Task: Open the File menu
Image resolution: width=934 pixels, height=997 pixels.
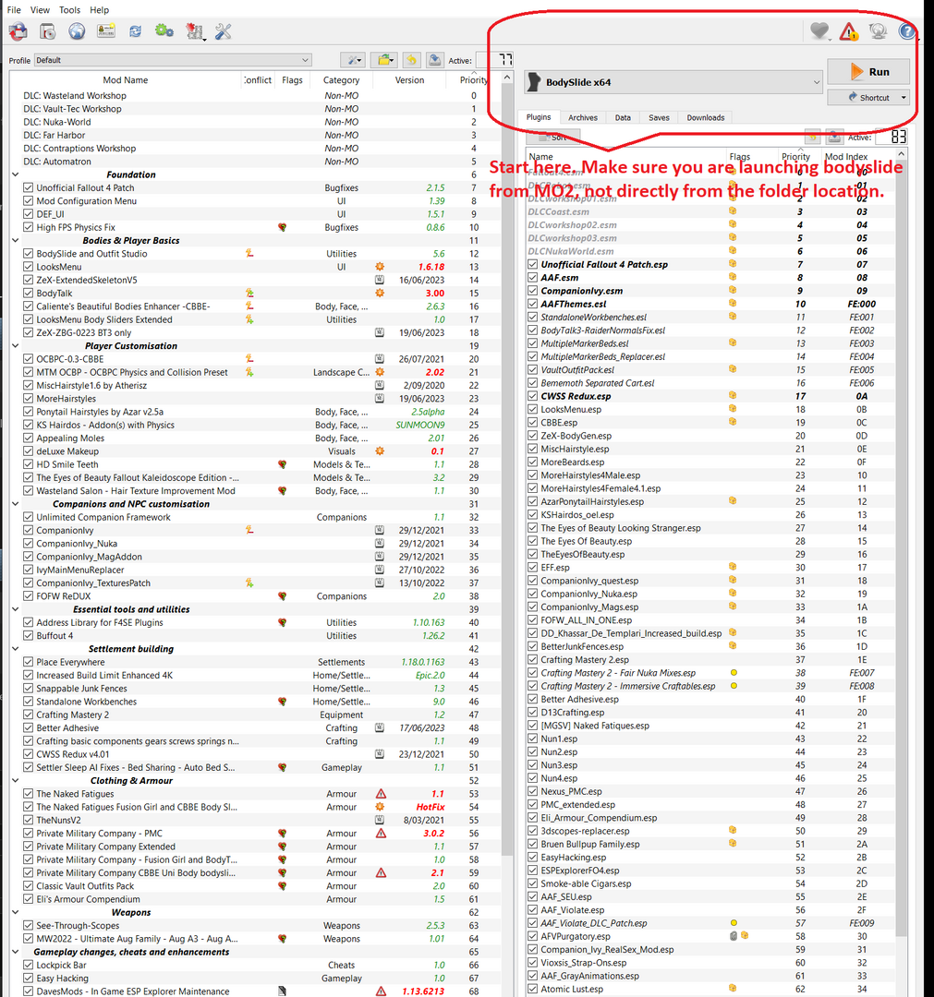Action: click(x=14, y=9)
